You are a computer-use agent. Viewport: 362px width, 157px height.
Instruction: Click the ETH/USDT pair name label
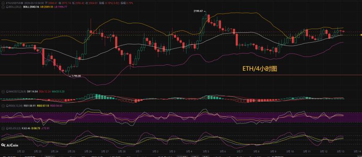(15, 3)
